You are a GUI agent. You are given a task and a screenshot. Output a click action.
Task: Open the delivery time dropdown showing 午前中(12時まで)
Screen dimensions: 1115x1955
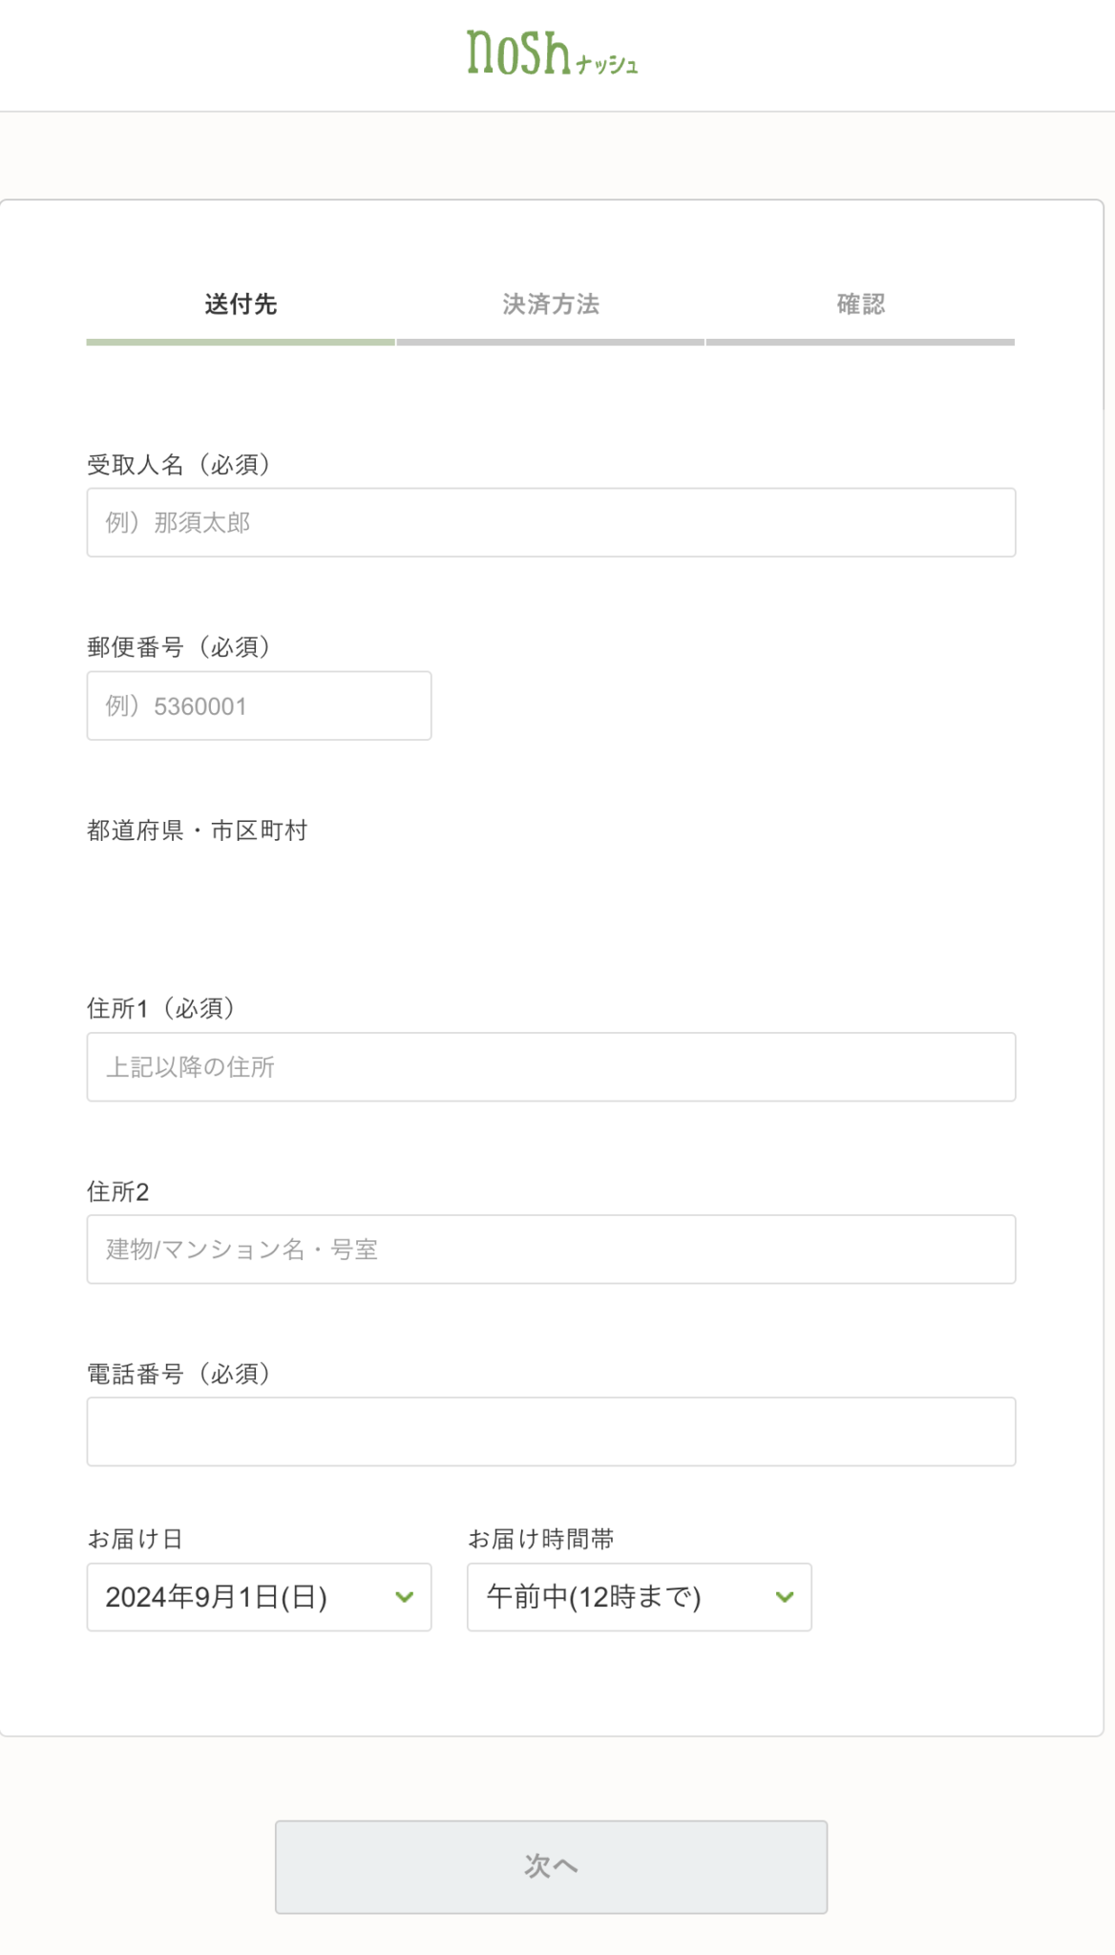(638, 1597)
